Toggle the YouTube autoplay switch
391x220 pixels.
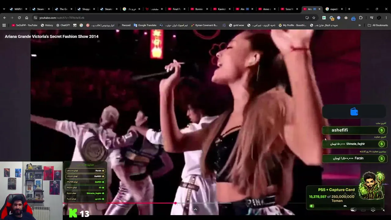click(x=353, y=210)
